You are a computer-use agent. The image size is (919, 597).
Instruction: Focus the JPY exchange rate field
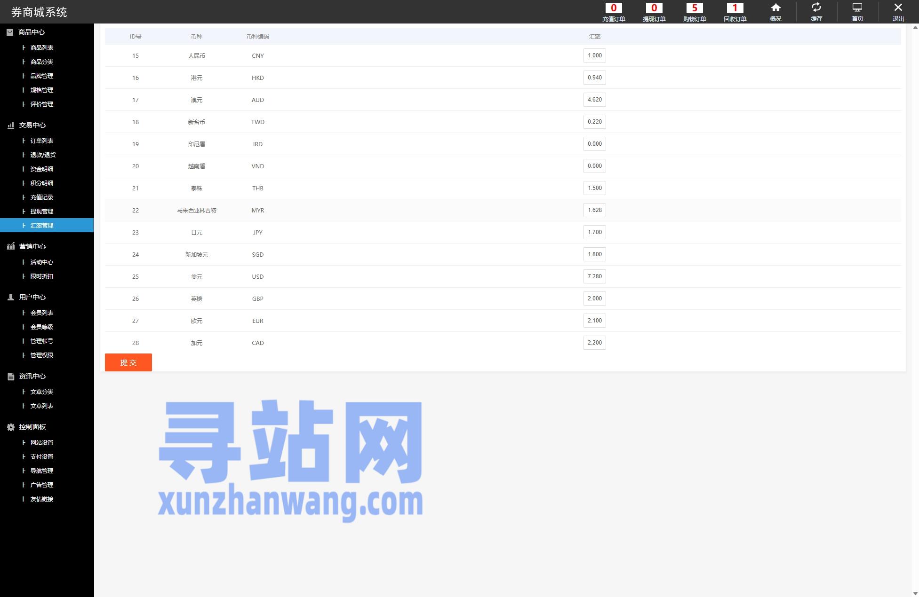coord(595,232)
